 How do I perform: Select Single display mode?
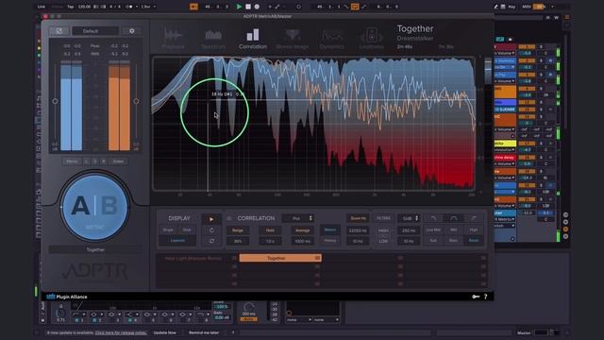click(x=168, y=229)
